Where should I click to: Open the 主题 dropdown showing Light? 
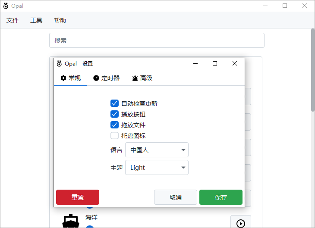[x=157, y=167]
